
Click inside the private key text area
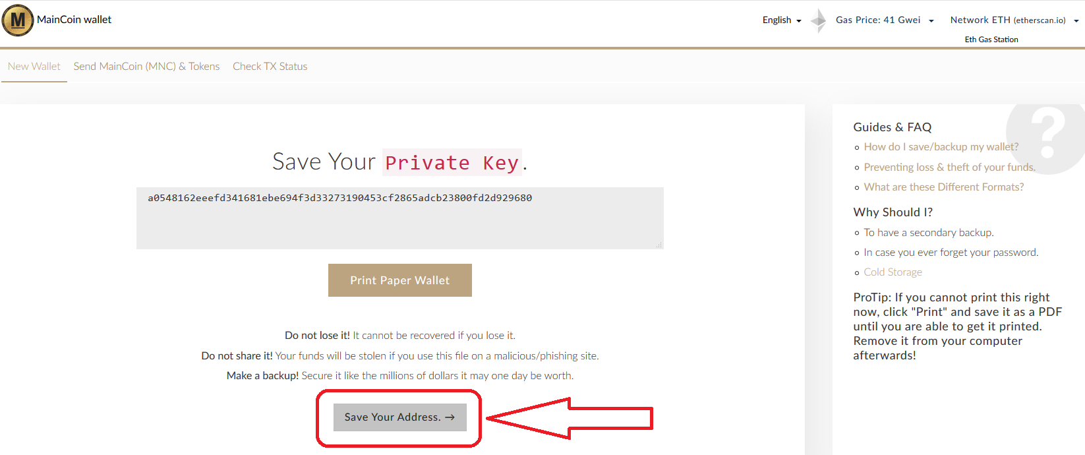pyautogui.click(x=400, y=218)
